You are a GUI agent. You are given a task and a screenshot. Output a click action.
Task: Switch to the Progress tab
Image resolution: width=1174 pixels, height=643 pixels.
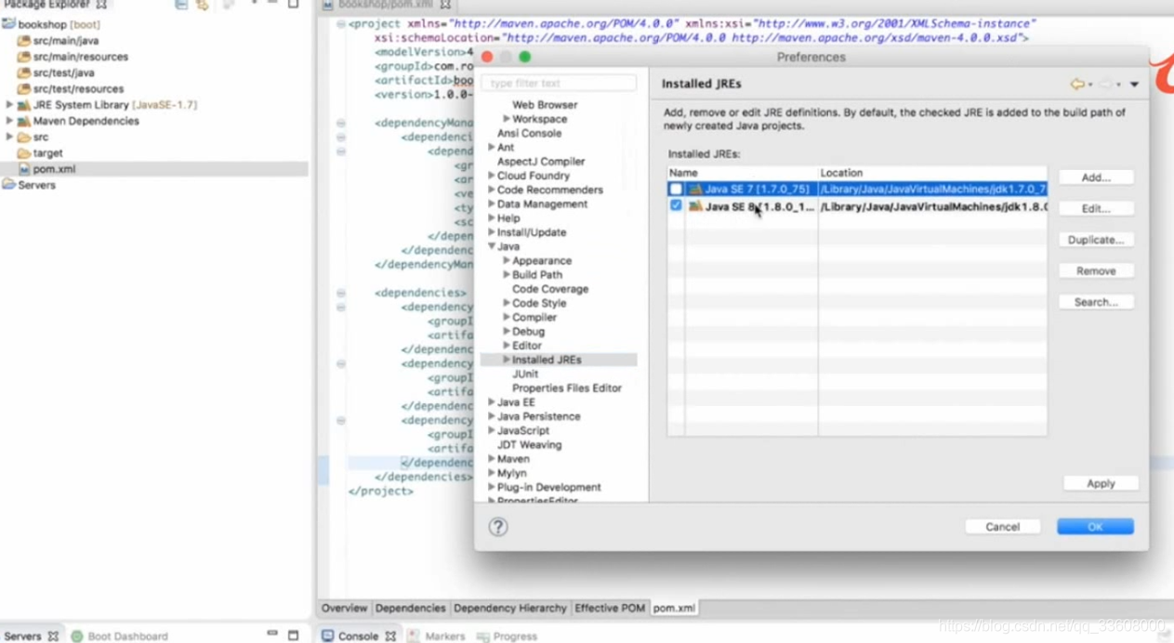coord(508,636)
